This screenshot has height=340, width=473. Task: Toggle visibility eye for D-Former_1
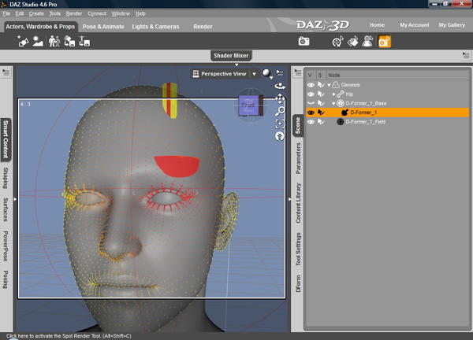point(311,113)
